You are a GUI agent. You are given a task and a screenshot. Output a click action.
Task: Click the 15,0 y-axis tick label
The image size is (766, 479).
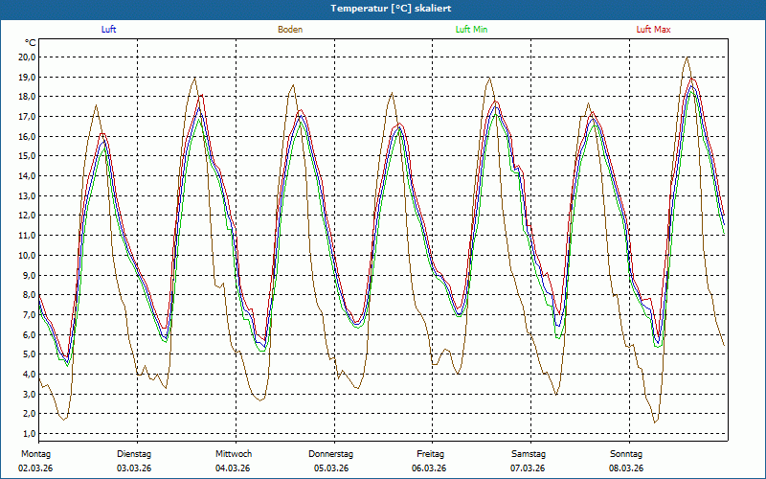[x=27, y=156]
